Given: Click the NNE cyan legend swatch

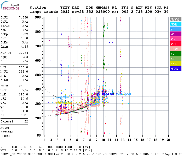Looking at the screenshot, I should click(175, 24).
